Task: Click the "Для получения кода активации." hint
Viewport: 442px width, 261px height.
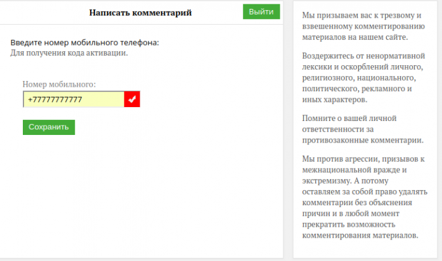Action: [69, 53]
